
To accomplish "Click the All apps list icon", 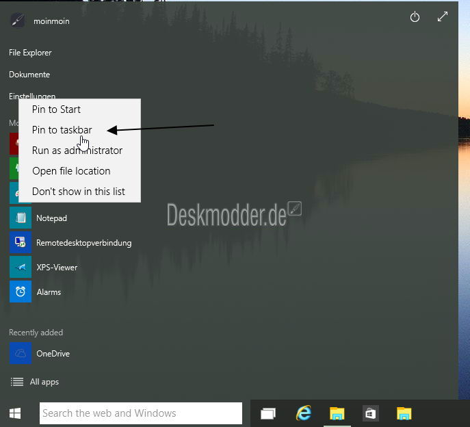I will (17, 382).
